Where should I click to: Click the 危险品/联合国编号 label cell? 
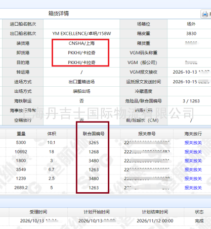(x=144, y=101)
